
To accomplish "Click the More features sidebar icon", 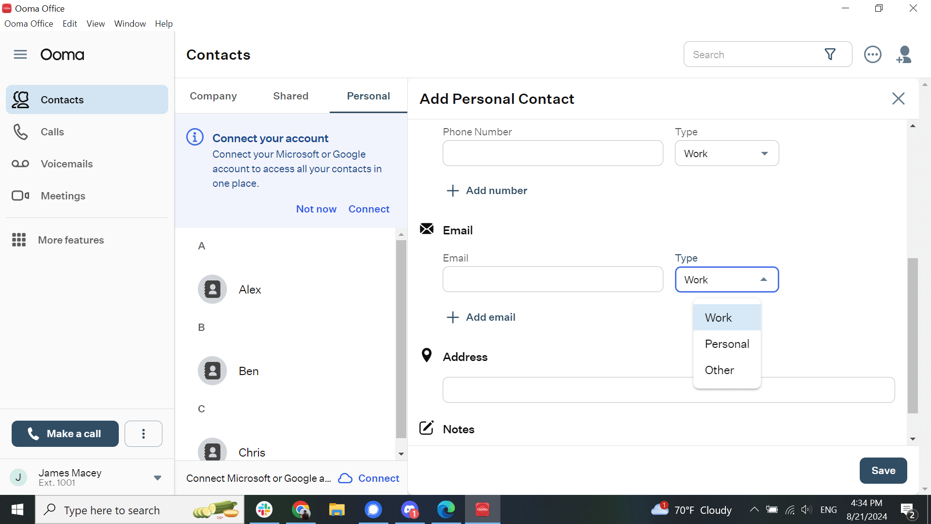I will (19, 239).
